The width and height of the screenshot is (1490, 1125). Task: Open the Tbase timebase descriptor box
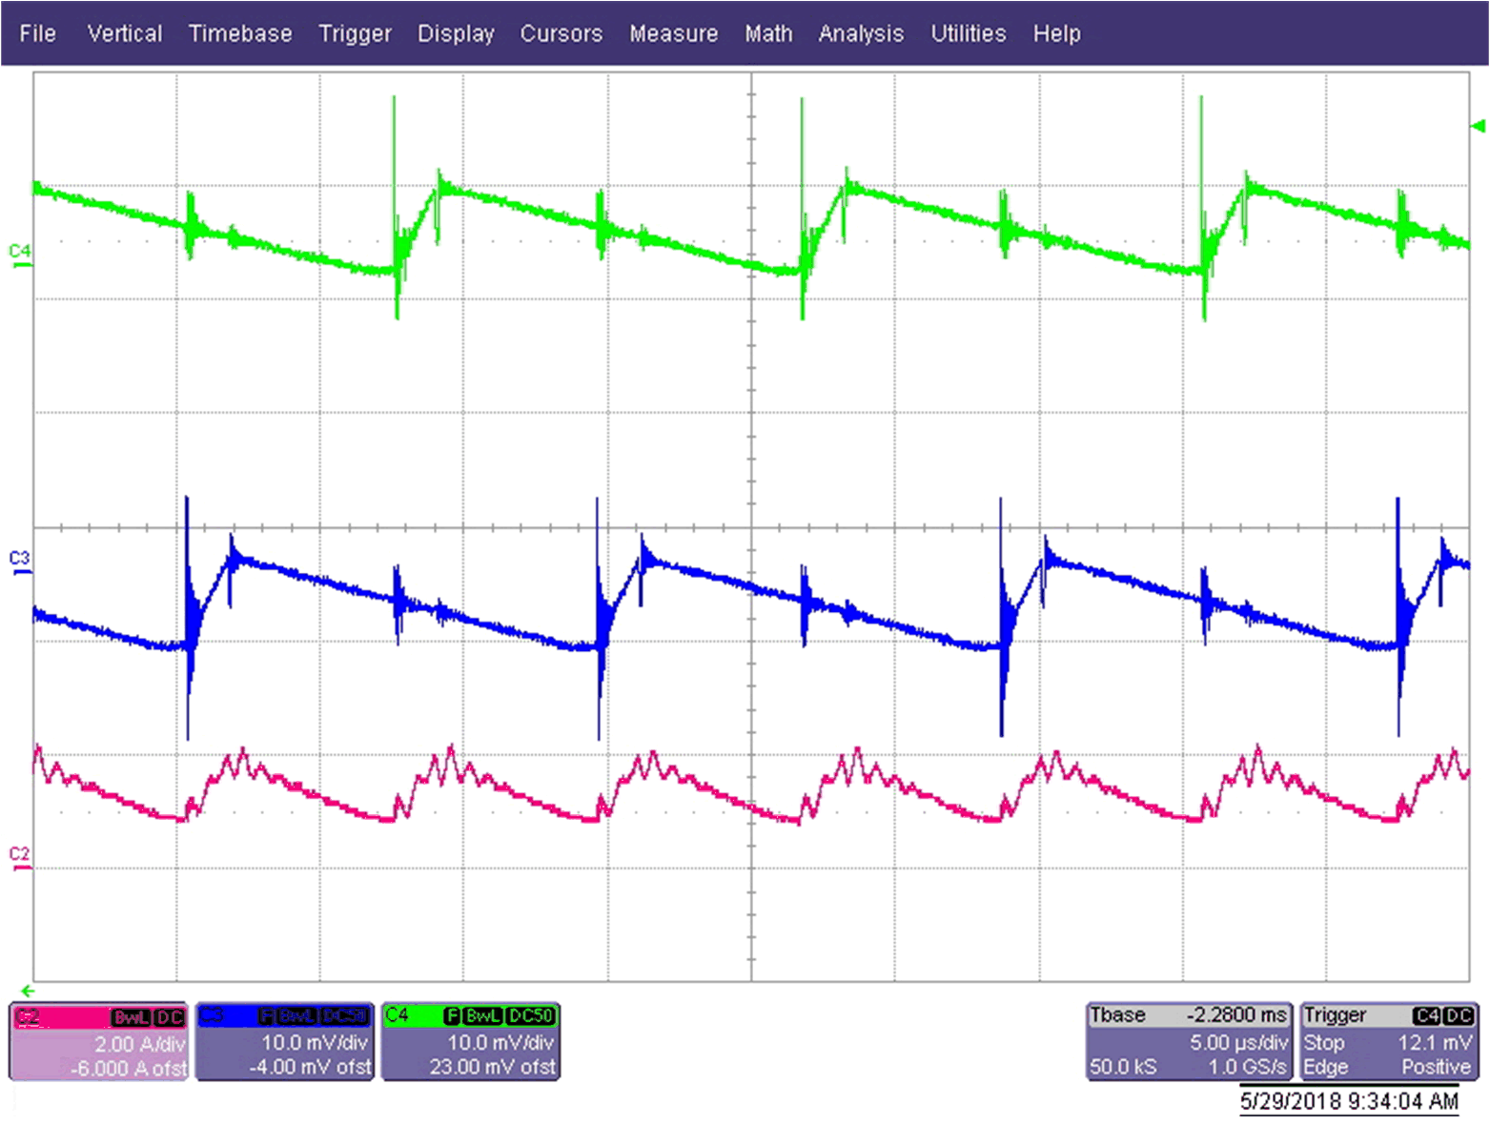pyautogui.click(x=1189, y=1042)
